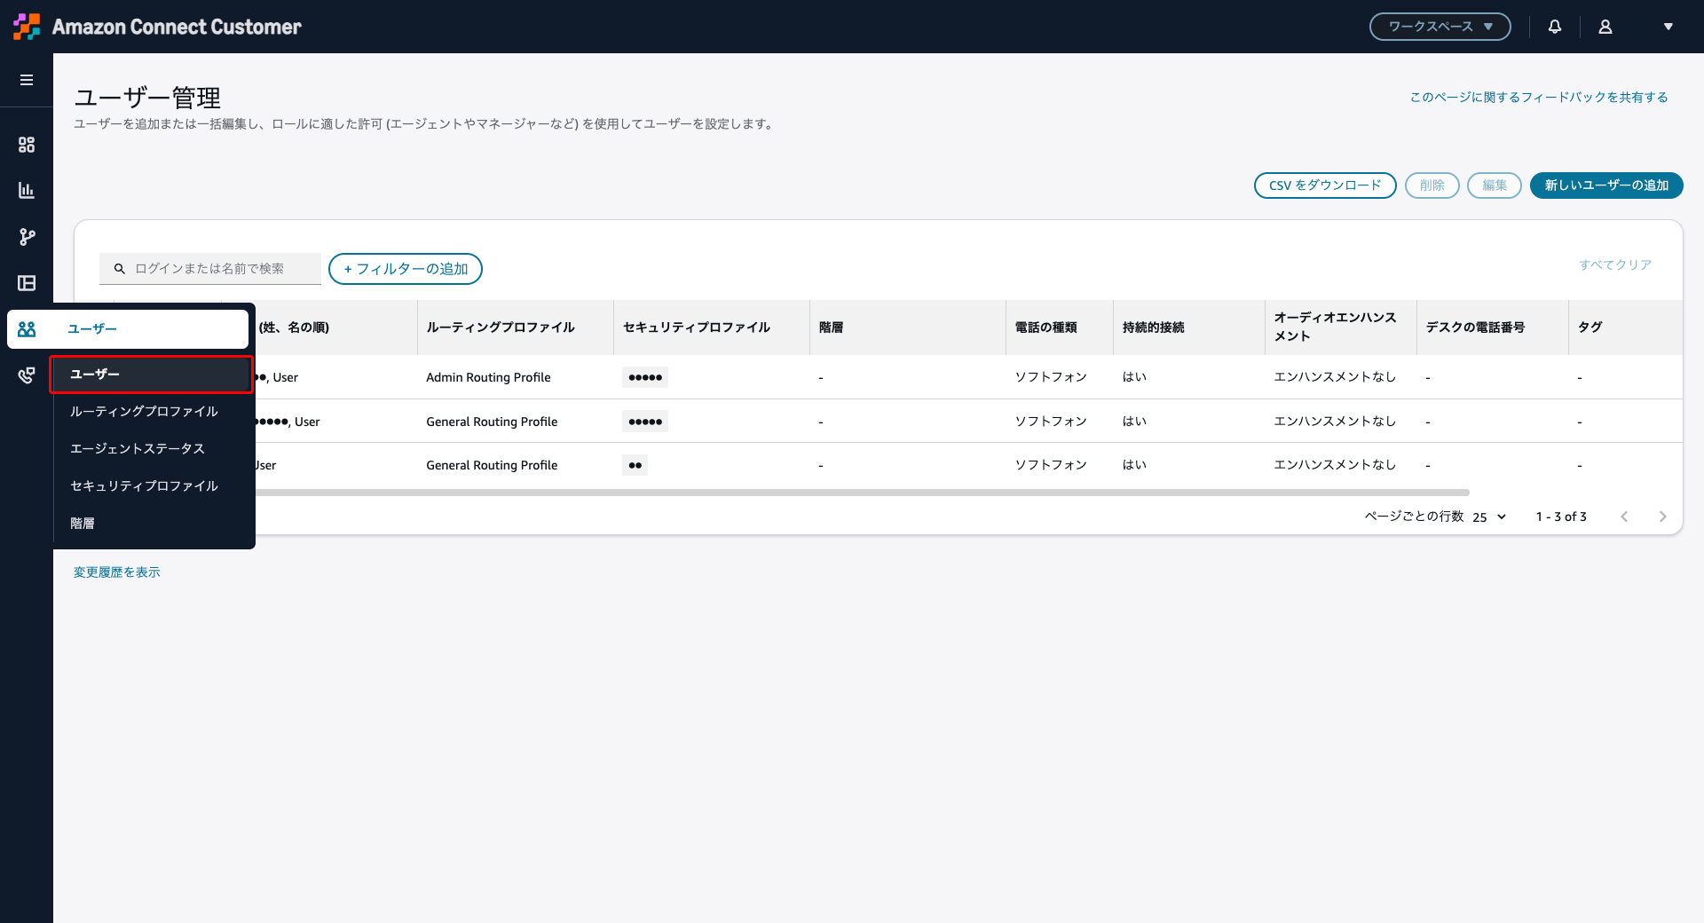
Task: Open the page feedback sharing link
Action: (1539, 98)
